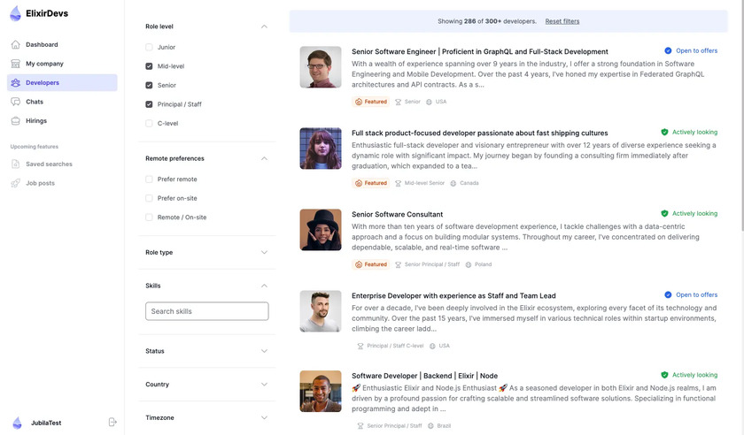The width and height of the screenshot is (744, 435).
Task: Click the Search skills input field
Action: tap(206, 311)
